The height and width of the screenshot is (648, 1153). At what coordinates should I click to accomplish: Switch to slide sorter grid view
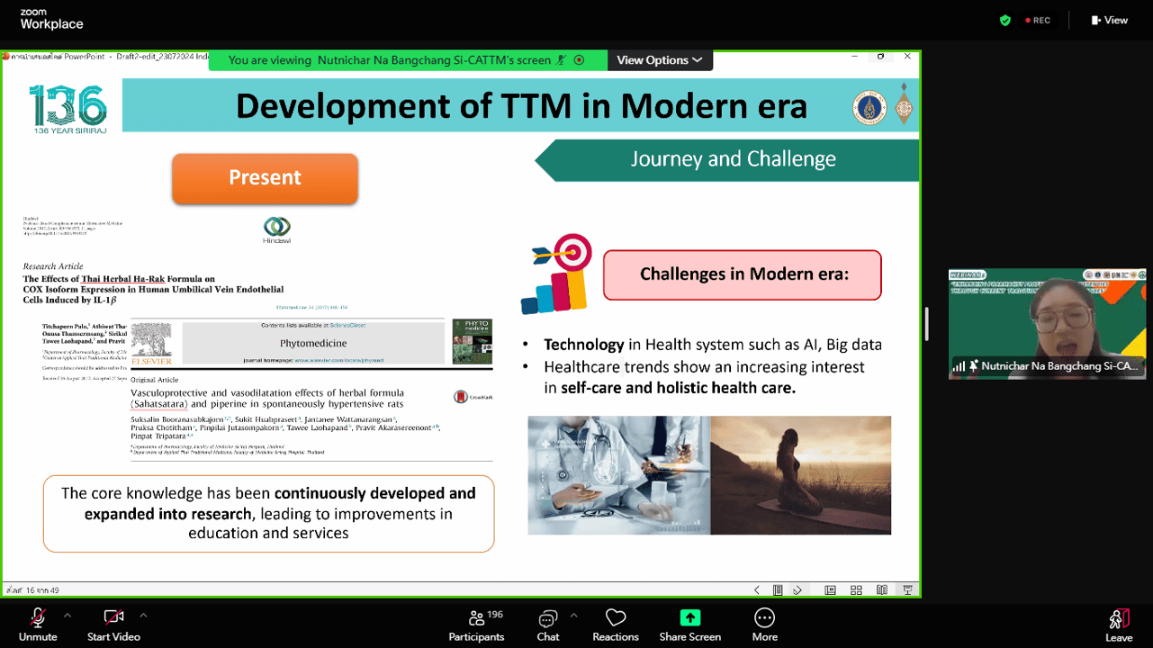(856, 590)
